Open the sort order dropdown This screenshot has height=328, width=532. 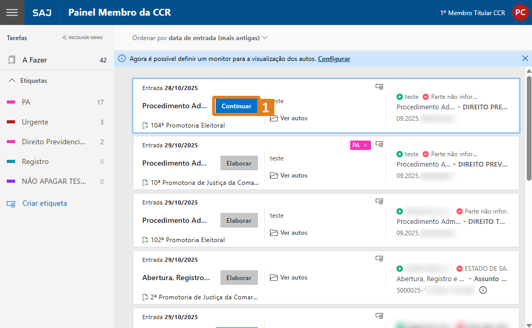(x=200, y=37)
